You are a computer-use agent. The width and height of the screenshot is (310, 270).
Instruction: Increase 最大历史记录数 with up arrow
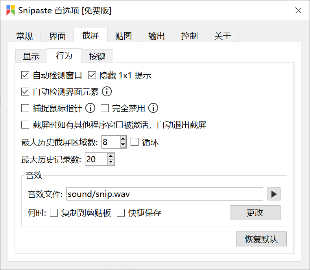click(111, 156)
